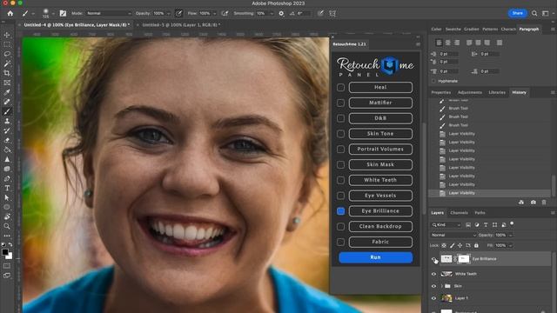Click the Portrait Volumes button

click(380, 149)
